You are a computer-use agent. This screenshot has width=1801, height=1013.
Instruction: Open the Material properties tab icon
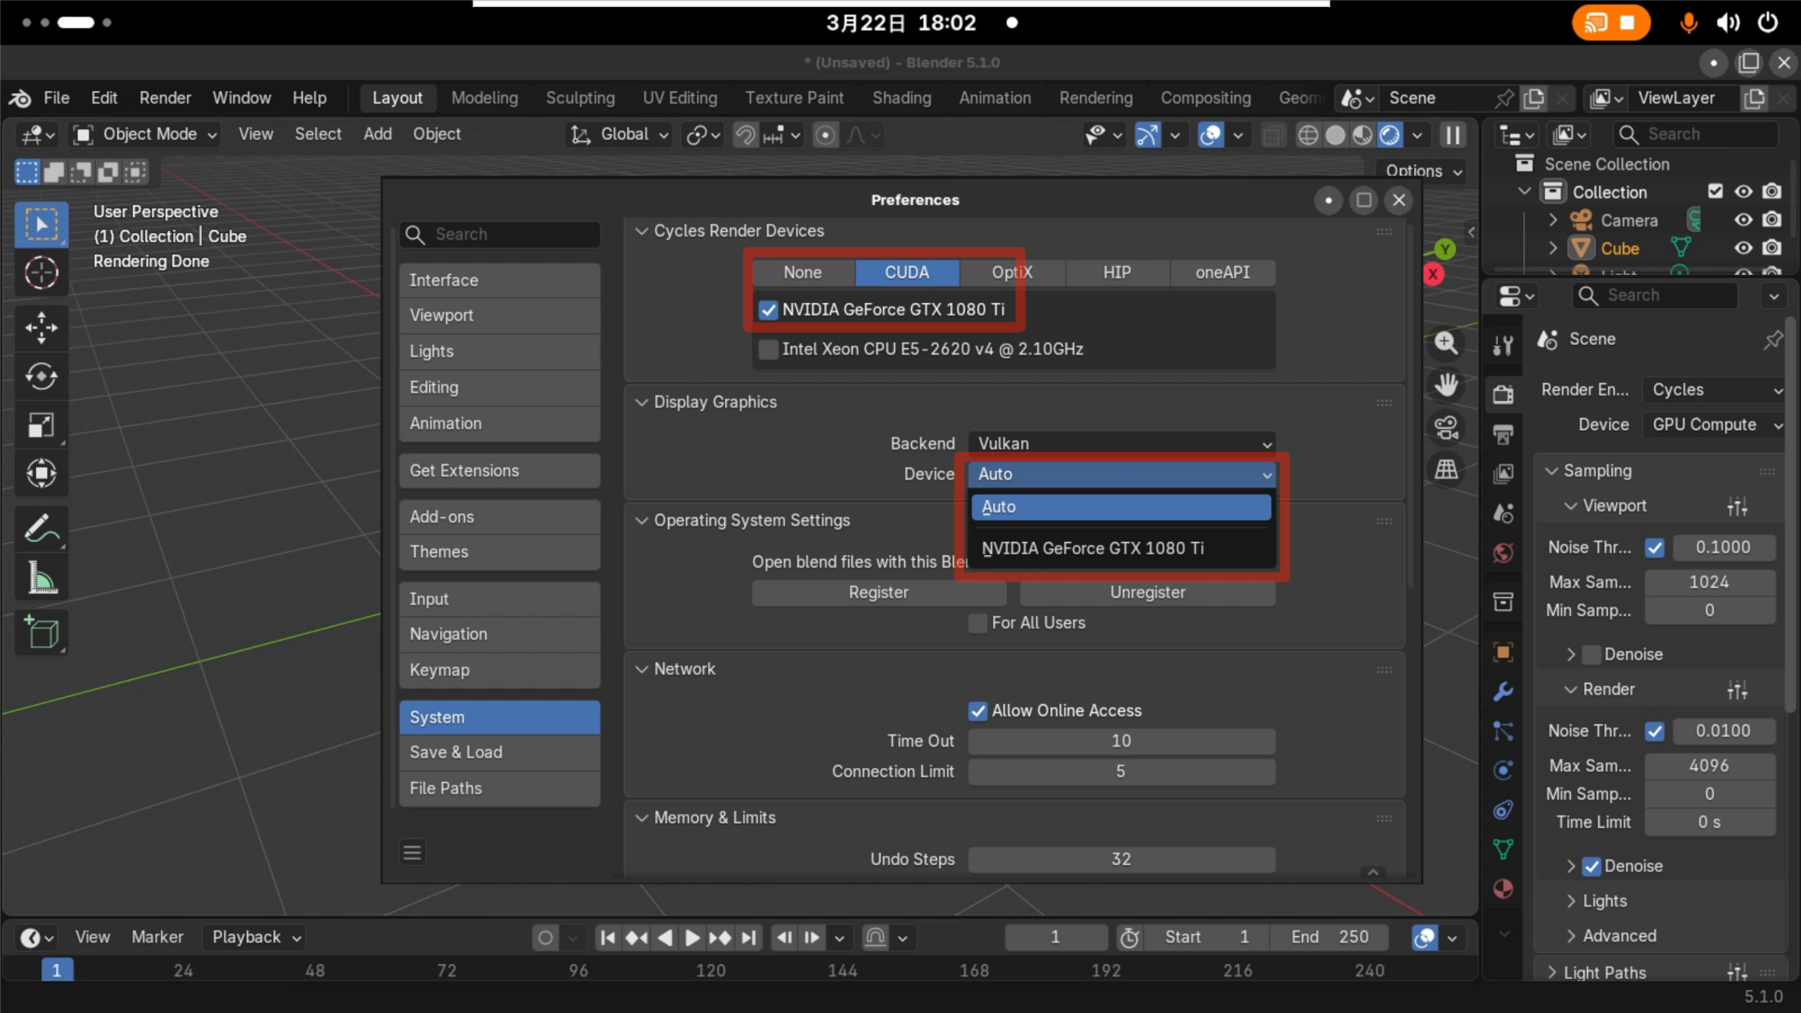point(1503,888)
